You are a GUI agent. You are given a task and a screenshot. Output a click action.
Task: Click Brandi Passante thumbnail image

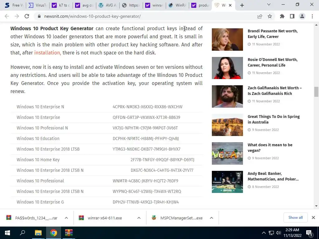tap(227, 40)
